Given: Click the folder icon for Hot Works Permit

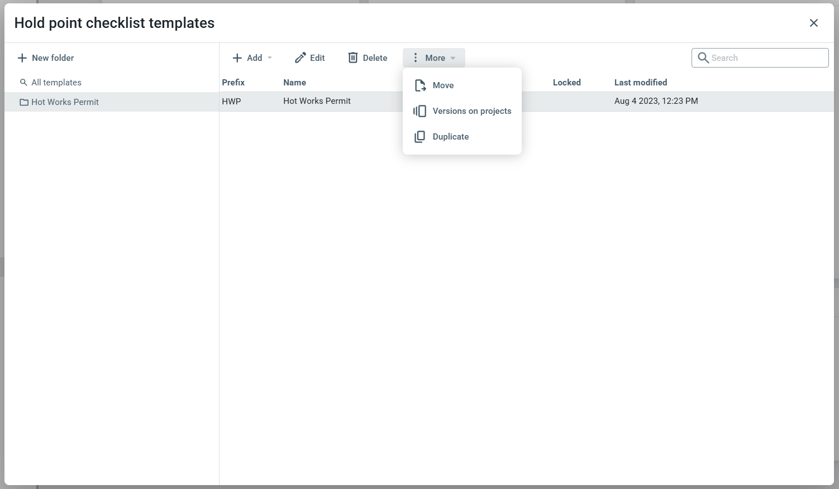Looking at the screenshot, I should (x=24, y=102).
